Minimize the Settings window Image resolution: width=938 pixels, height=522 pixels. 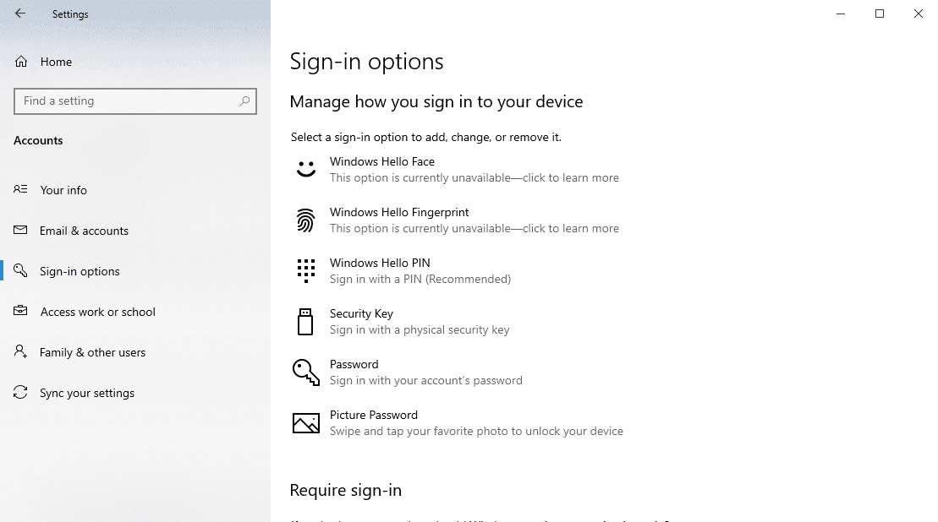click(841, 14)
